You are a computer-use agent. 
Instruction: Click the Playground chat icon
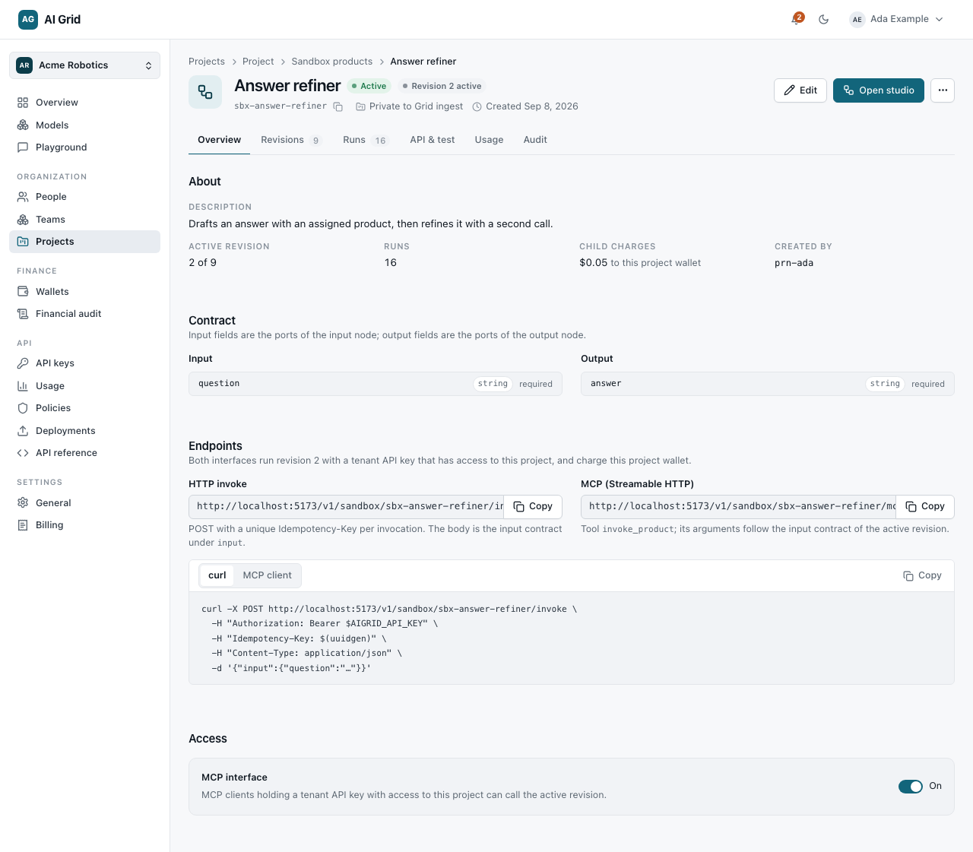[23, 147]
